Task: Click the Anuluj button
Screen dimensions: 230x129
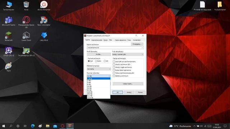Action: (129, 92)
